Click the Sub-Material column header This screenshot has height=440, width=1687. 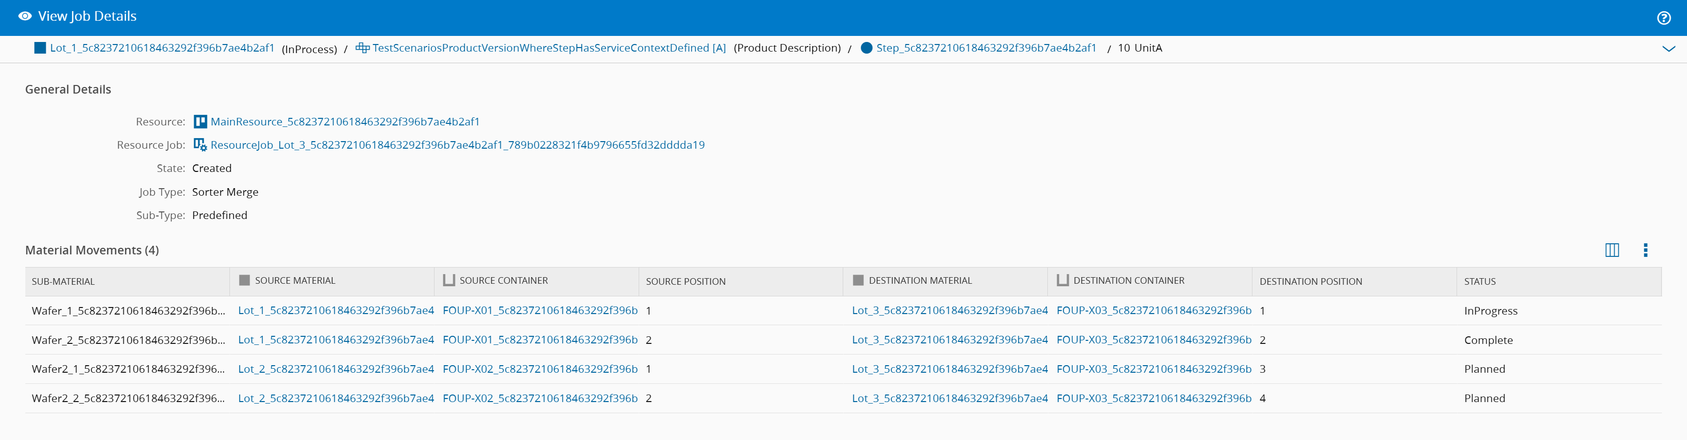point(63,282)
